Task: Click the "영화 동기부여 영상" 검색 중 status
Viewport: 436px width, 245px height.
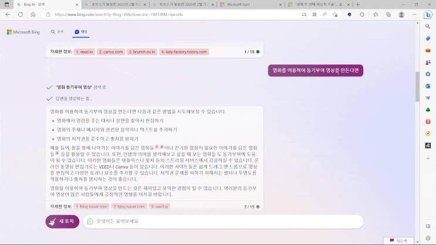Action: point(80,87)
